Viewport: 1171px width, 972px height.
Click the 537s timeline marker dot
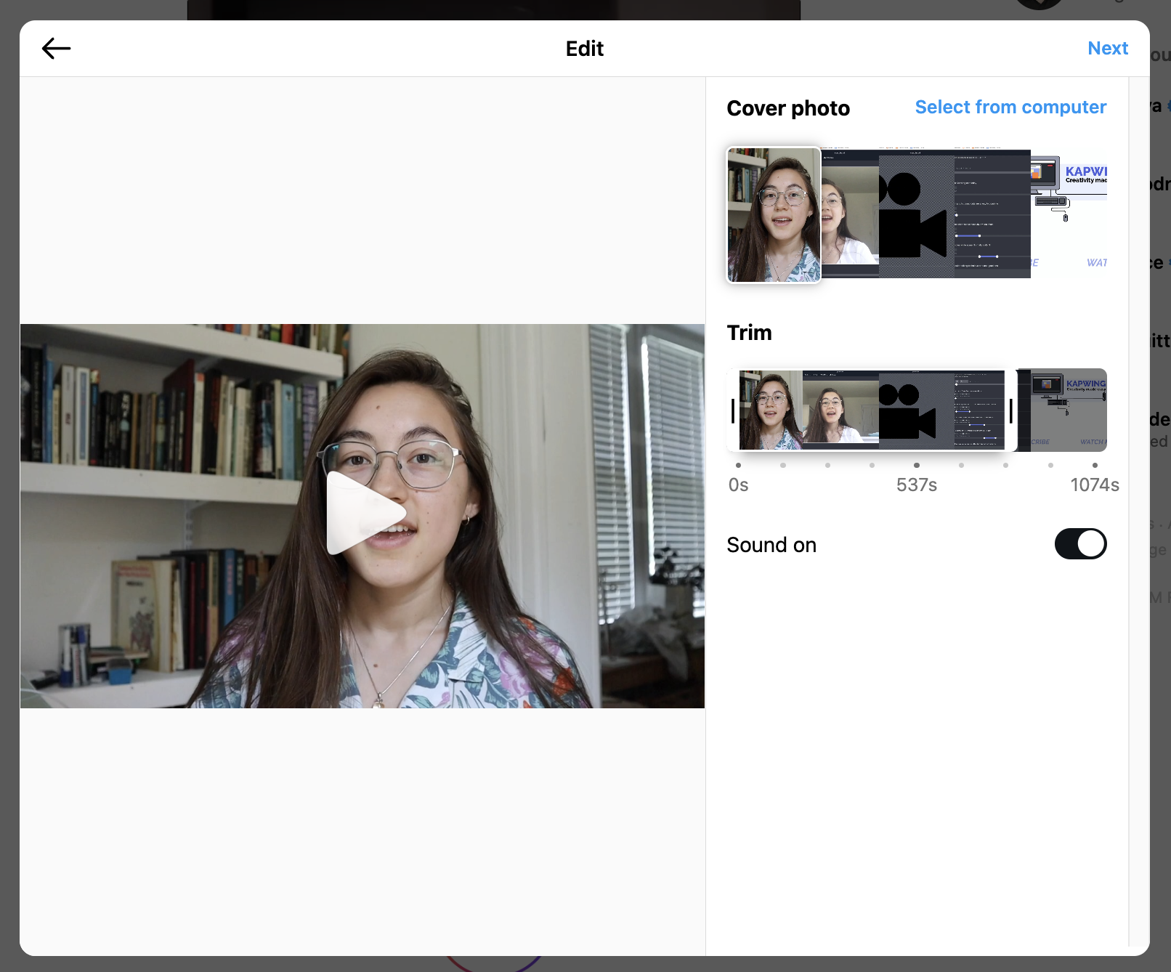point(916,465)
